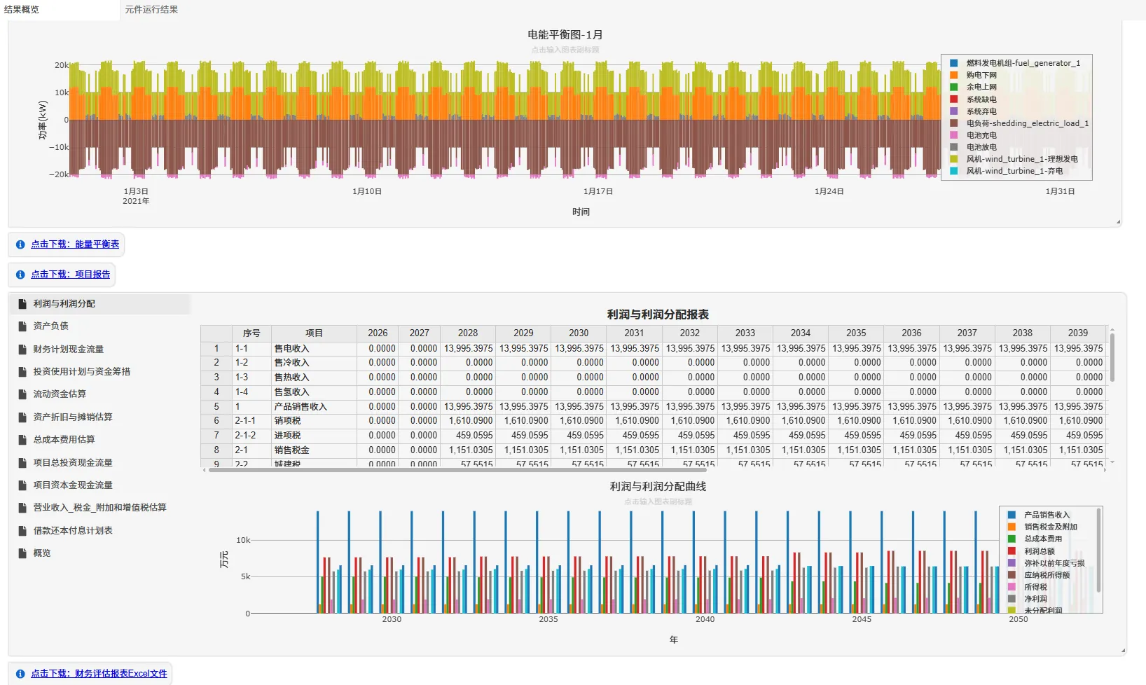The image size is (1146, 685).
Task: Click document icon next to 借款还本付息计划表
Action: (22, 531)
